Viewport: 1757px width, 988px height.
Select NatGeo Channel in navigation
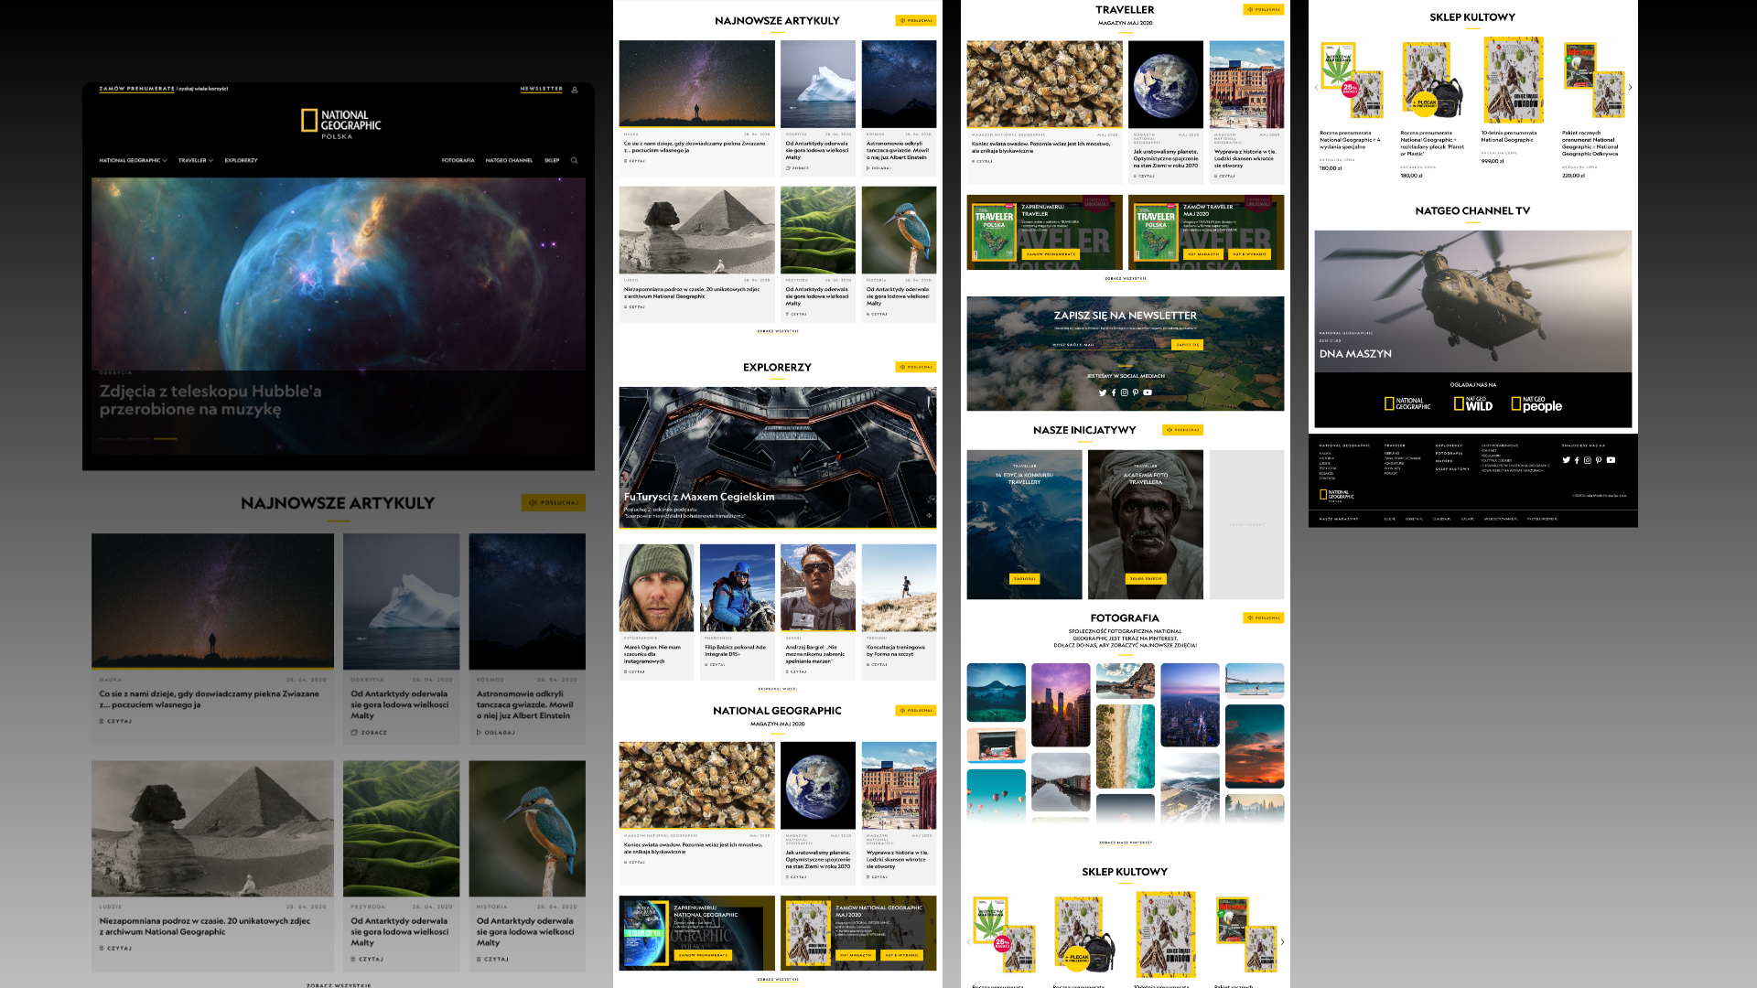coord(509,160)
